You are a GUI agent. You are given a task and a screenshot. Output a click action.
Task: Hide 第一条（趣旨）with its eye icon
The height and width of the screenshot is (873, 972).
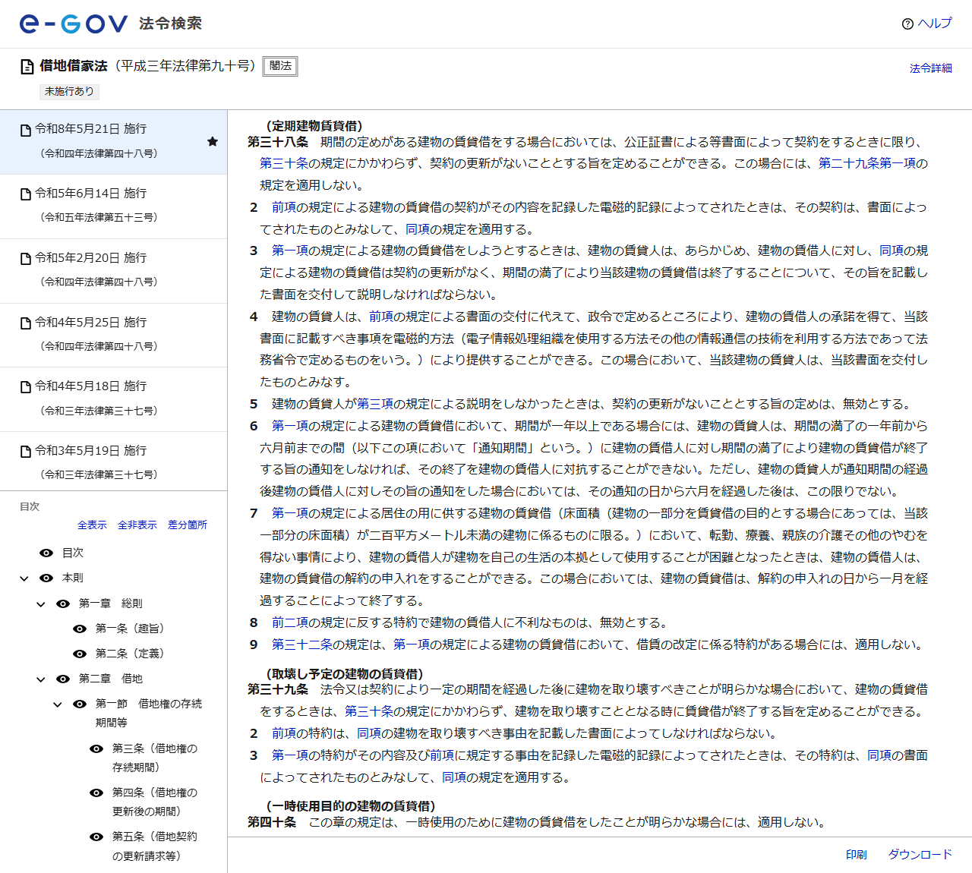(80, 629)
